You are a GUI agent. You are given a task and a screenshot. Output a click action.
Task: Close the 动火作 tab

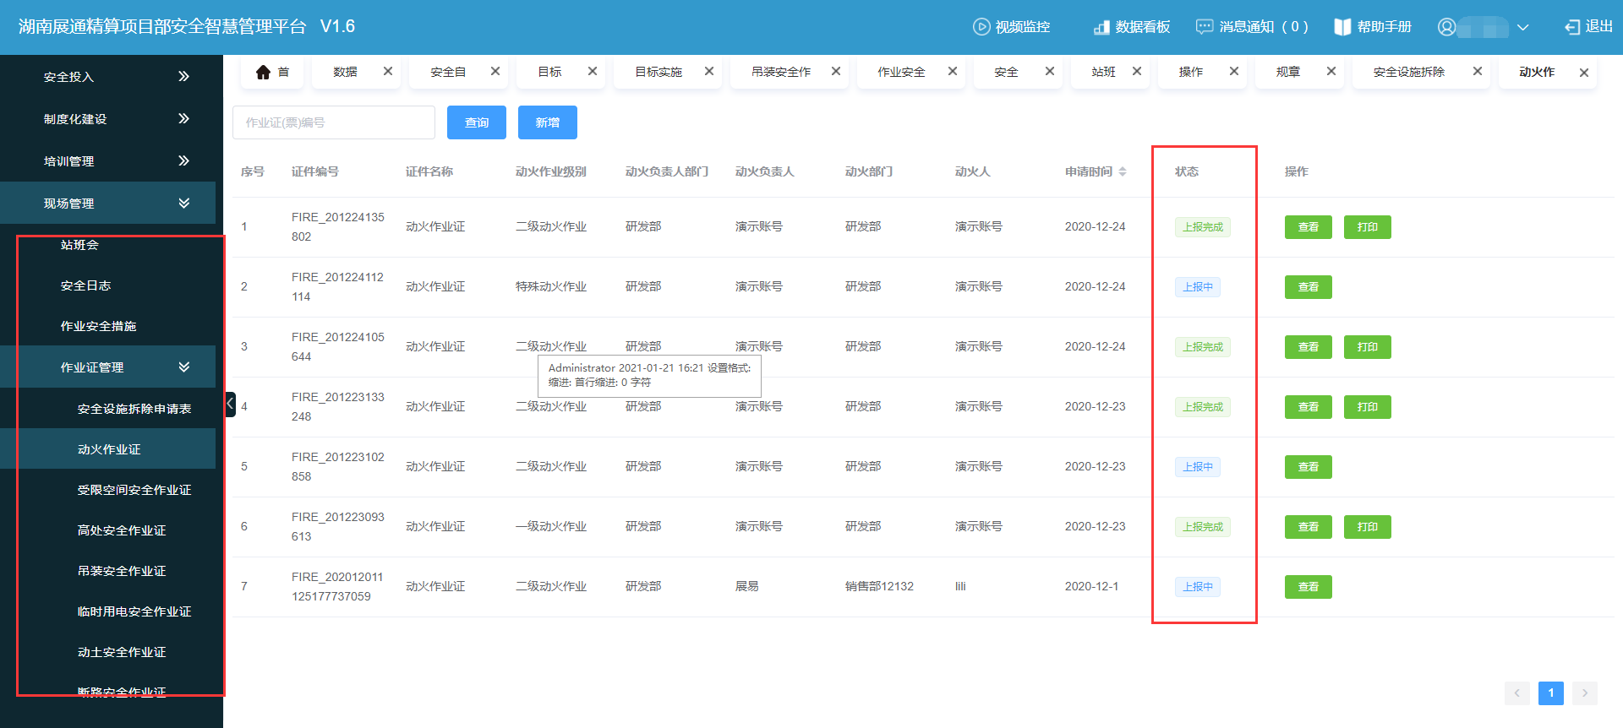(x=1584, y=73)
